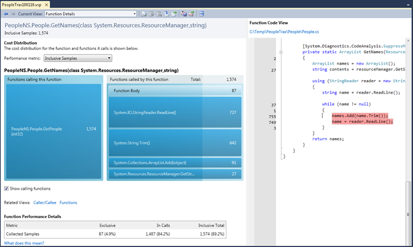This screenshot has height=247, width=413.
Task: Click the sample count 749 in code margin
Action: pyautogui.click(x=273, y=122)
